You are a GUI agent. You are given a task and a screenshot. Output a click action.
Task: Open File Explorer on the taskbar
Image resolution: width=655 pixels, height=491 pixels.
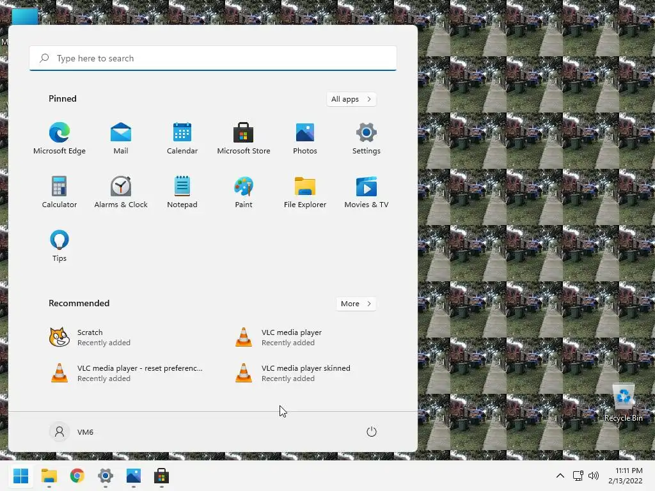pos(49,476)
